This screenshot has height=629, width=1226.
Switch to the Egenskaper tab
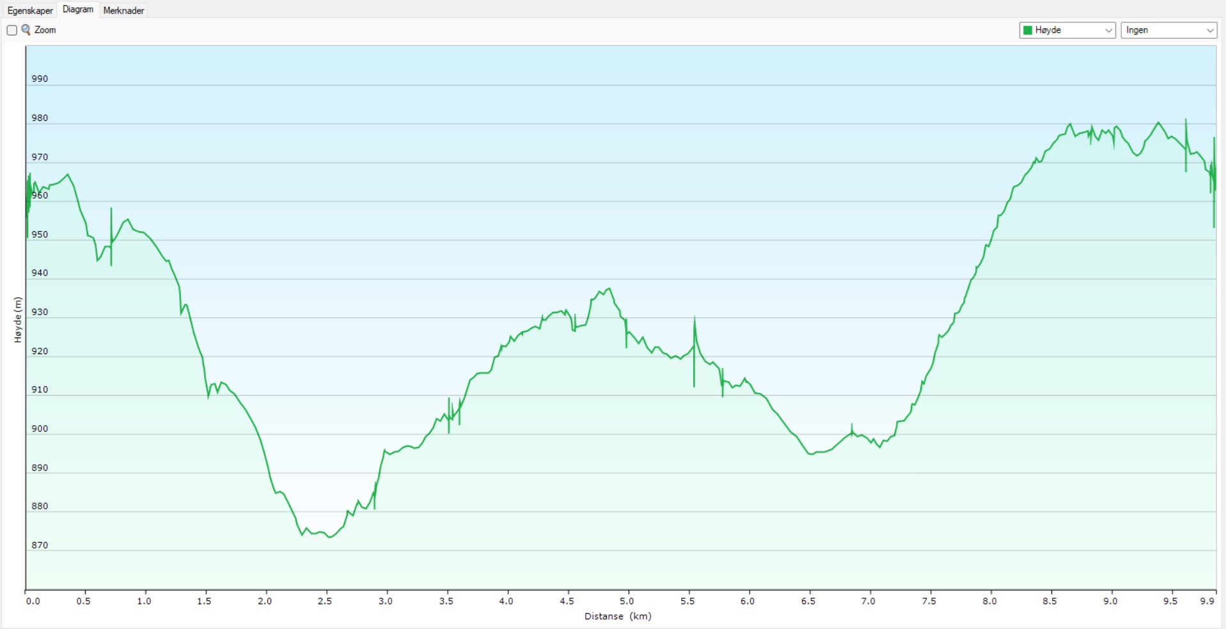click(30, 10)
